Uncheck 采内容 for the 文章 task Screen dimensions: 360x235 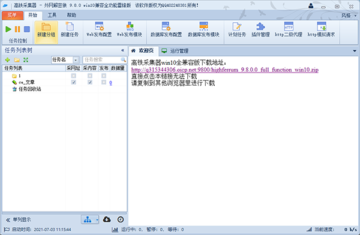[90, 82]
